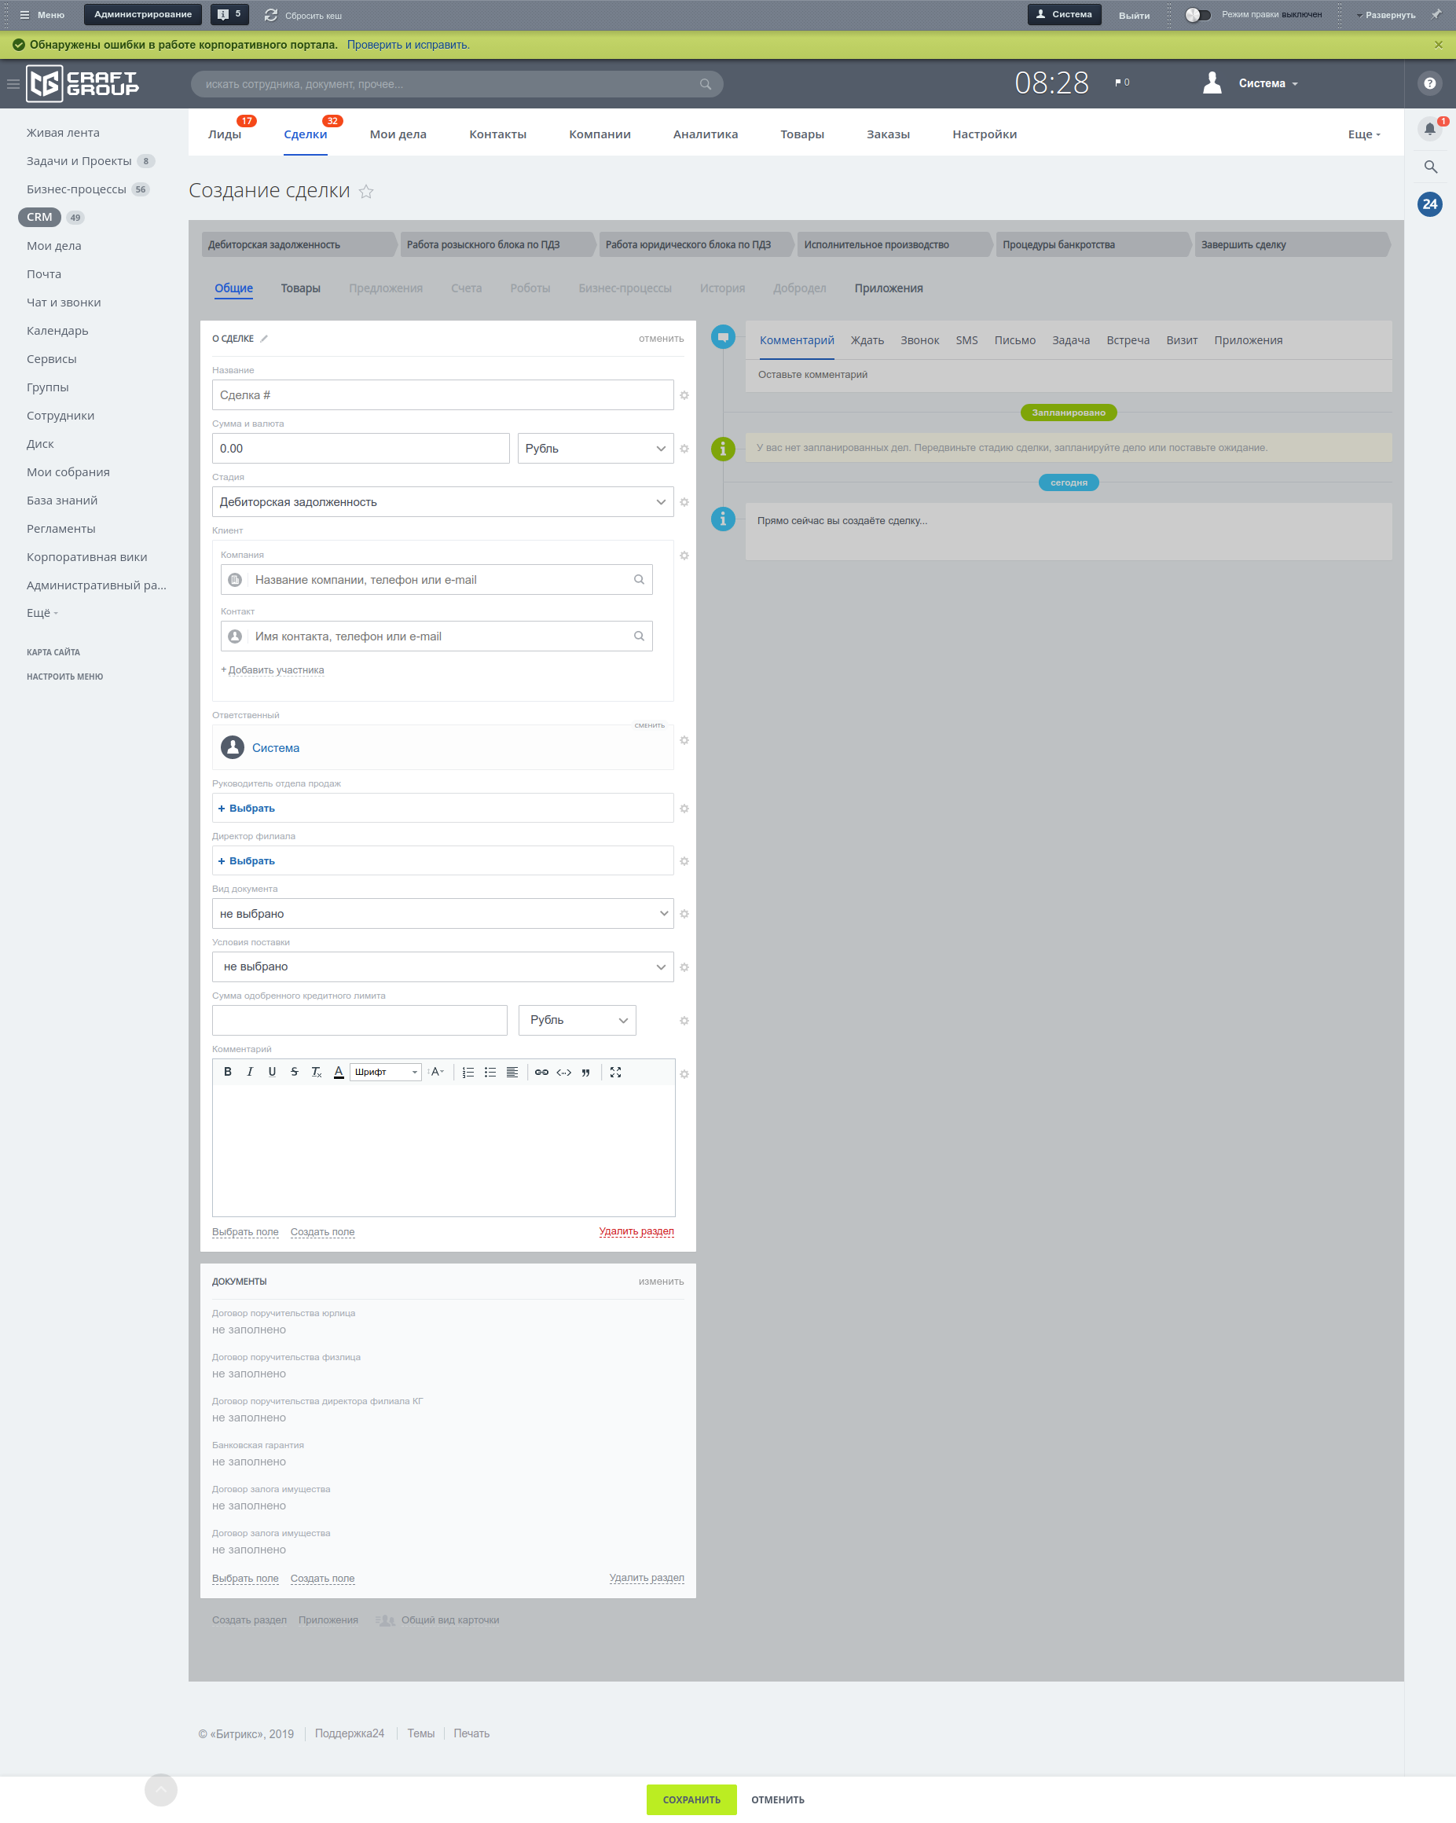
Task: Insert a link in comment editor
Action: point(541,1072)
